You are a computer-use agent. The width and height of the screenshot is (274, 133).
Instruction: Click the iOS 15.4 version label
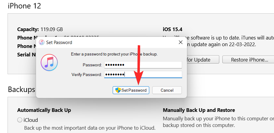pyautogui.click(x=172, y=30)
